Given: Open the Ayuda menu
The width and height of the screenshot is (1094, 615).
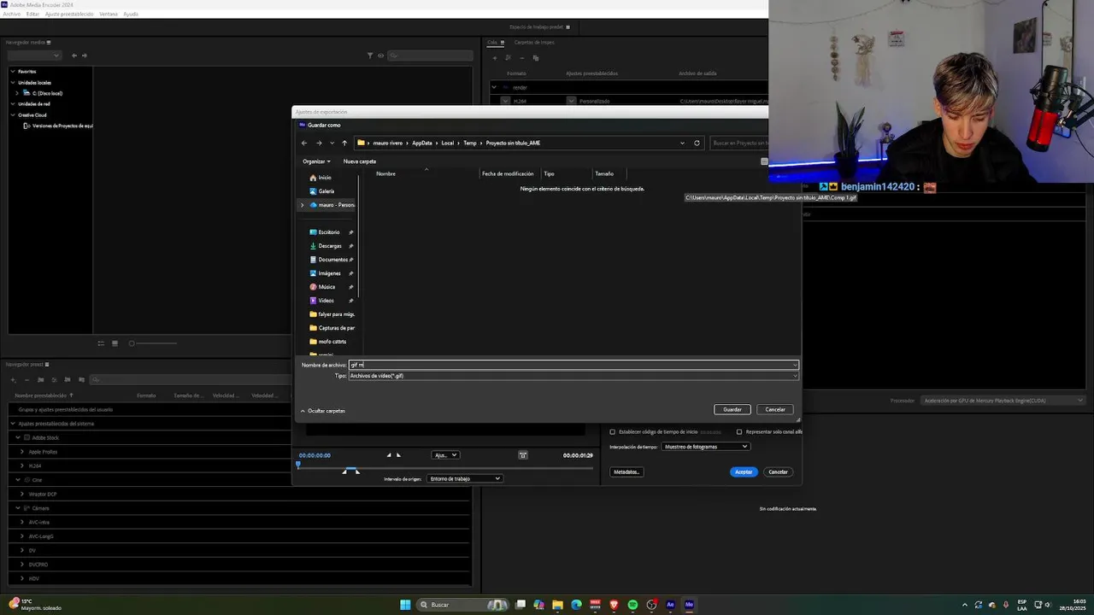Looking at the screenshot, I should (131, 15).
